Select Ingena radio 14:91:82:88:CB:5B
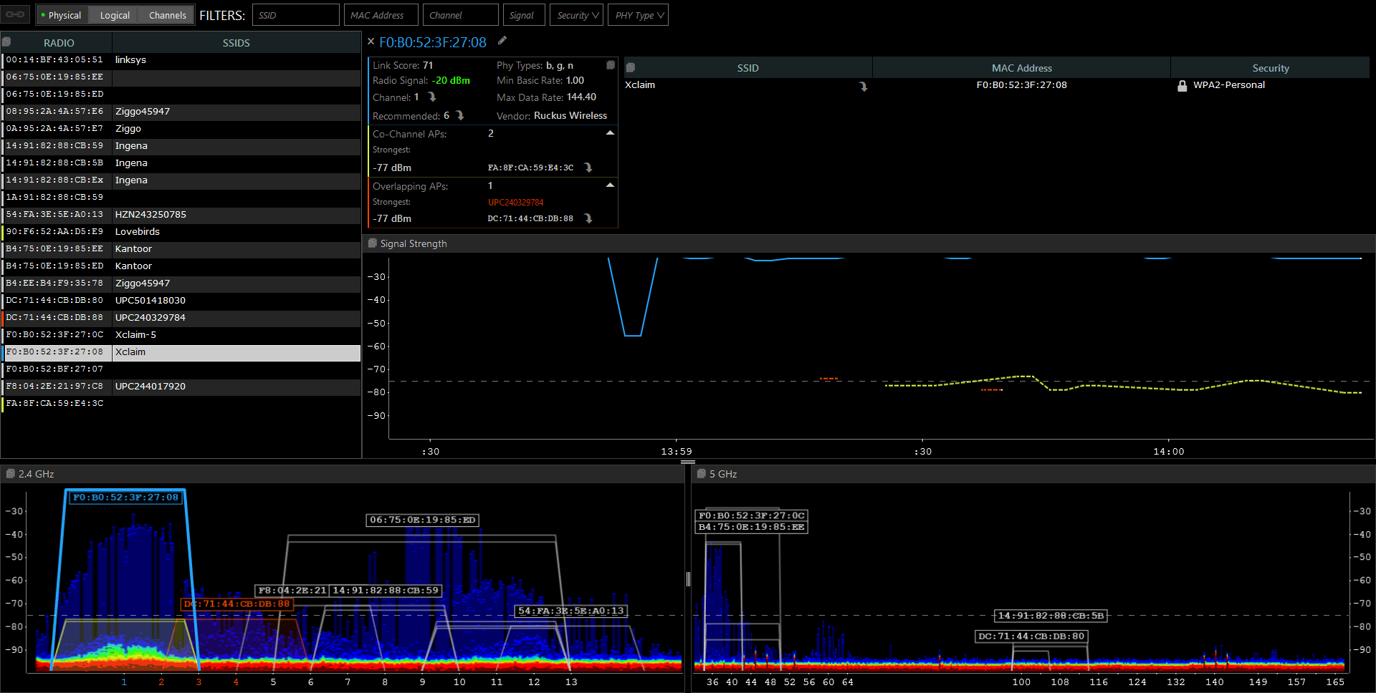 [181, 163]
